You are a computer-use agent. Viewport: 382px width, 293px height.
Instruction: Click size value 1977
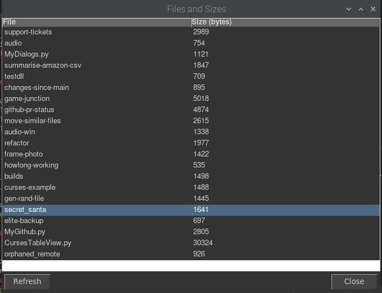(201, 143)
